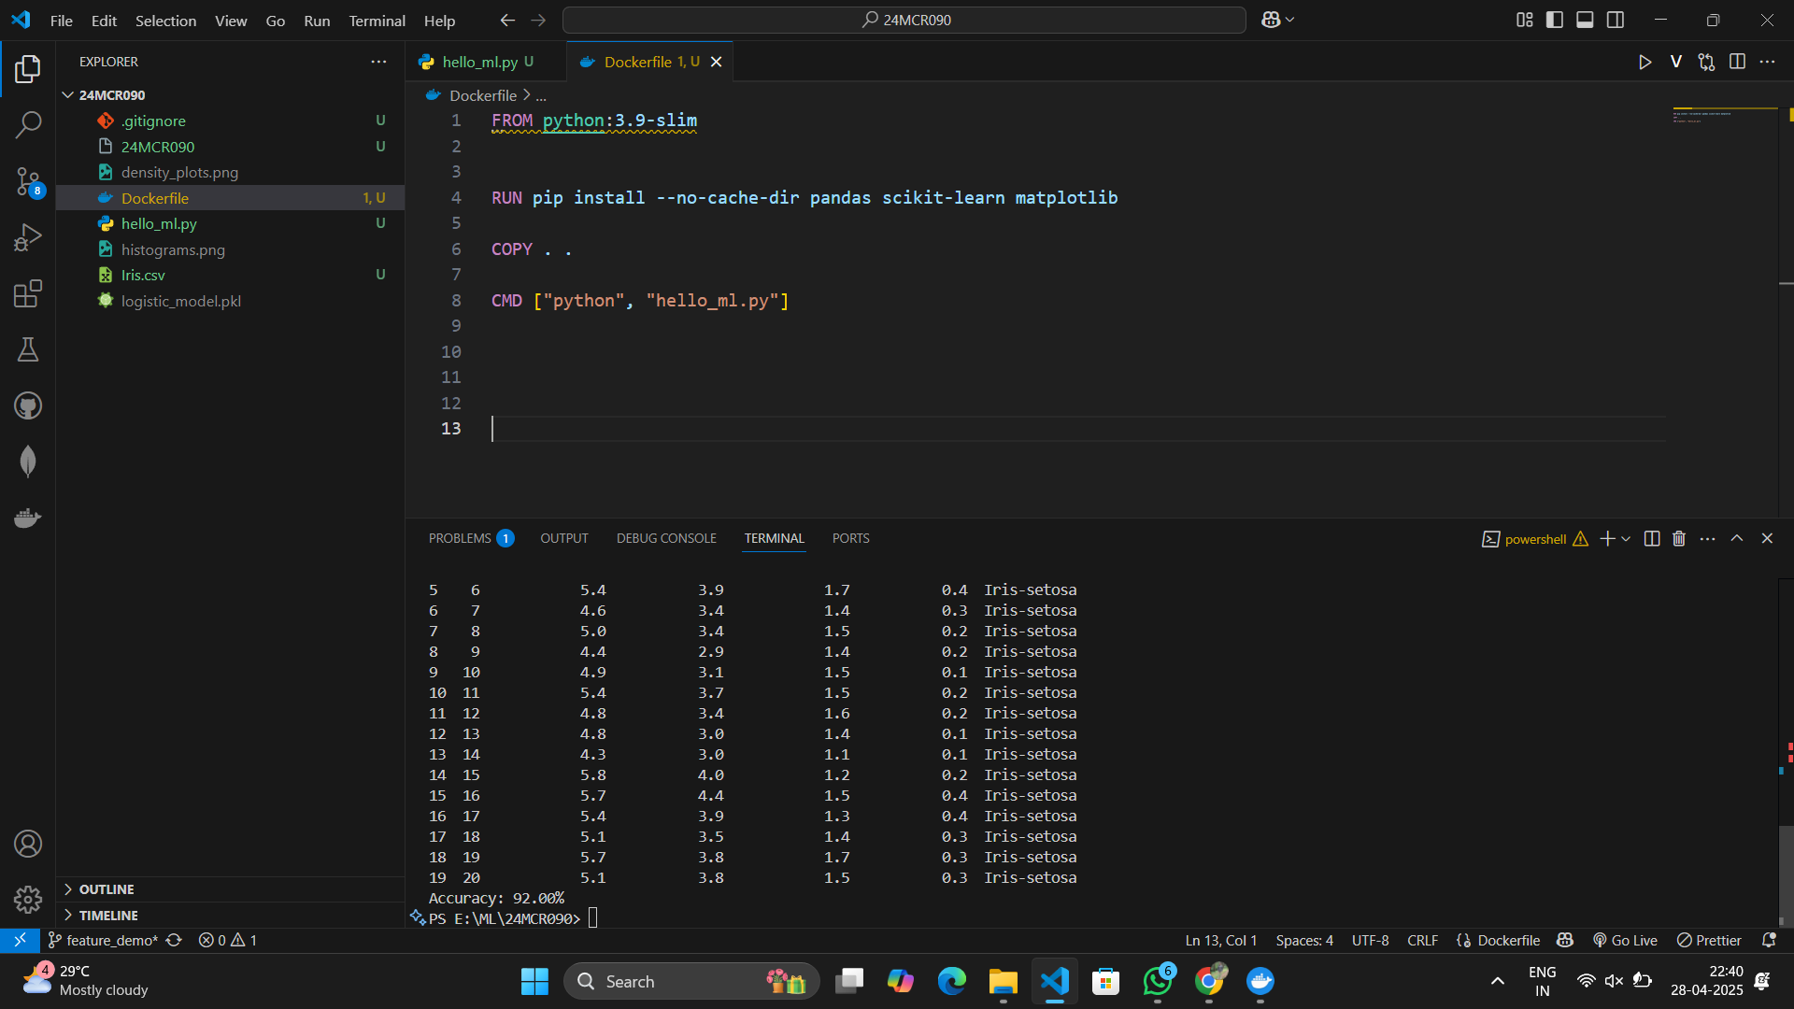Open Explorer Views and More Actions menu

coord(378,62)
